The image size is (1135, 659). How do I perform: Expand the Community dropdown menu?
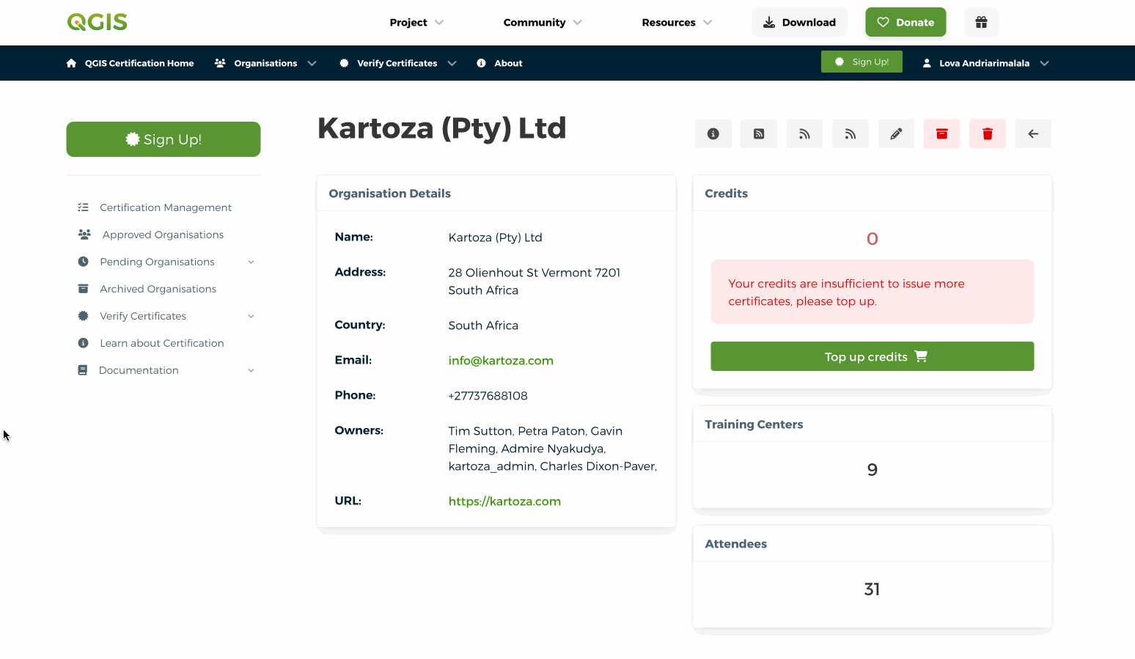(x=543, y=22)
